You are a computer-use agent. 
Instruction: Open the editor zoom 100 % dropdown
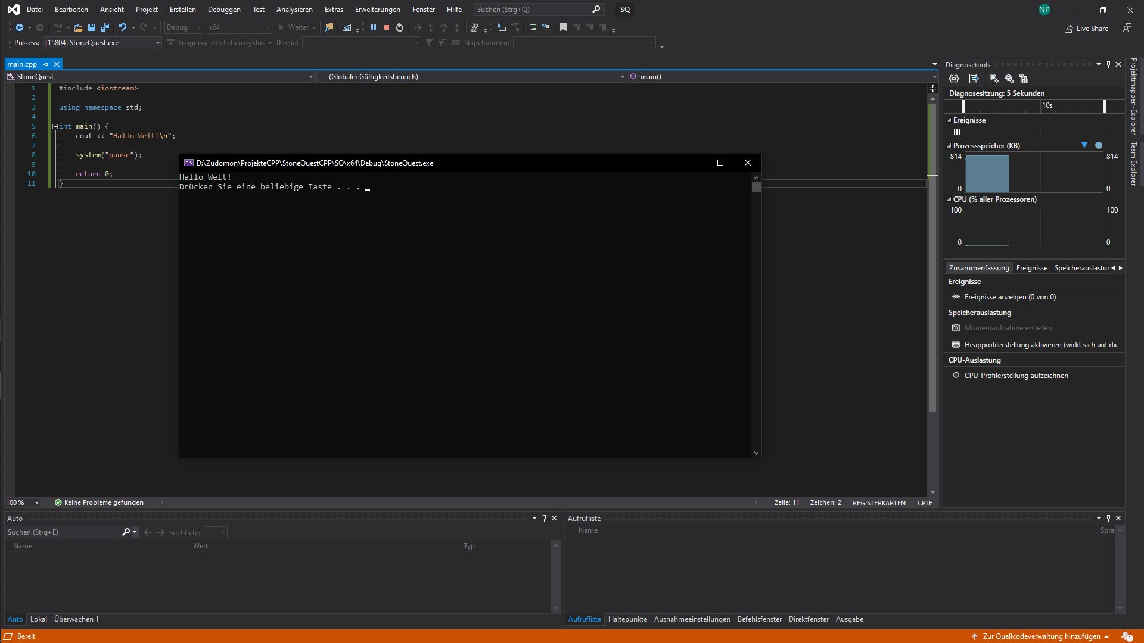(37, 502)
